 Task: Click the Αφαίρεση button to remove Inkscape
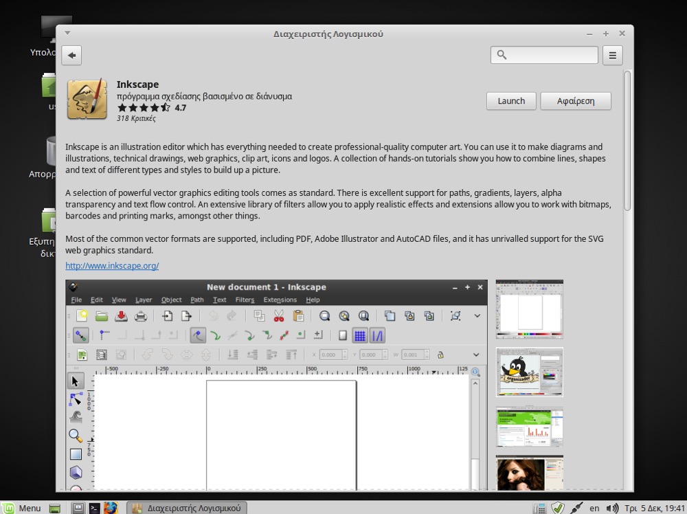(575, 101)
